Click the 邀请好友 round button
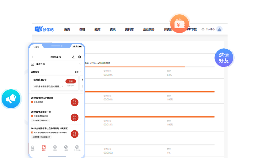The image size is (258, 158). click(x=224, y=58)
